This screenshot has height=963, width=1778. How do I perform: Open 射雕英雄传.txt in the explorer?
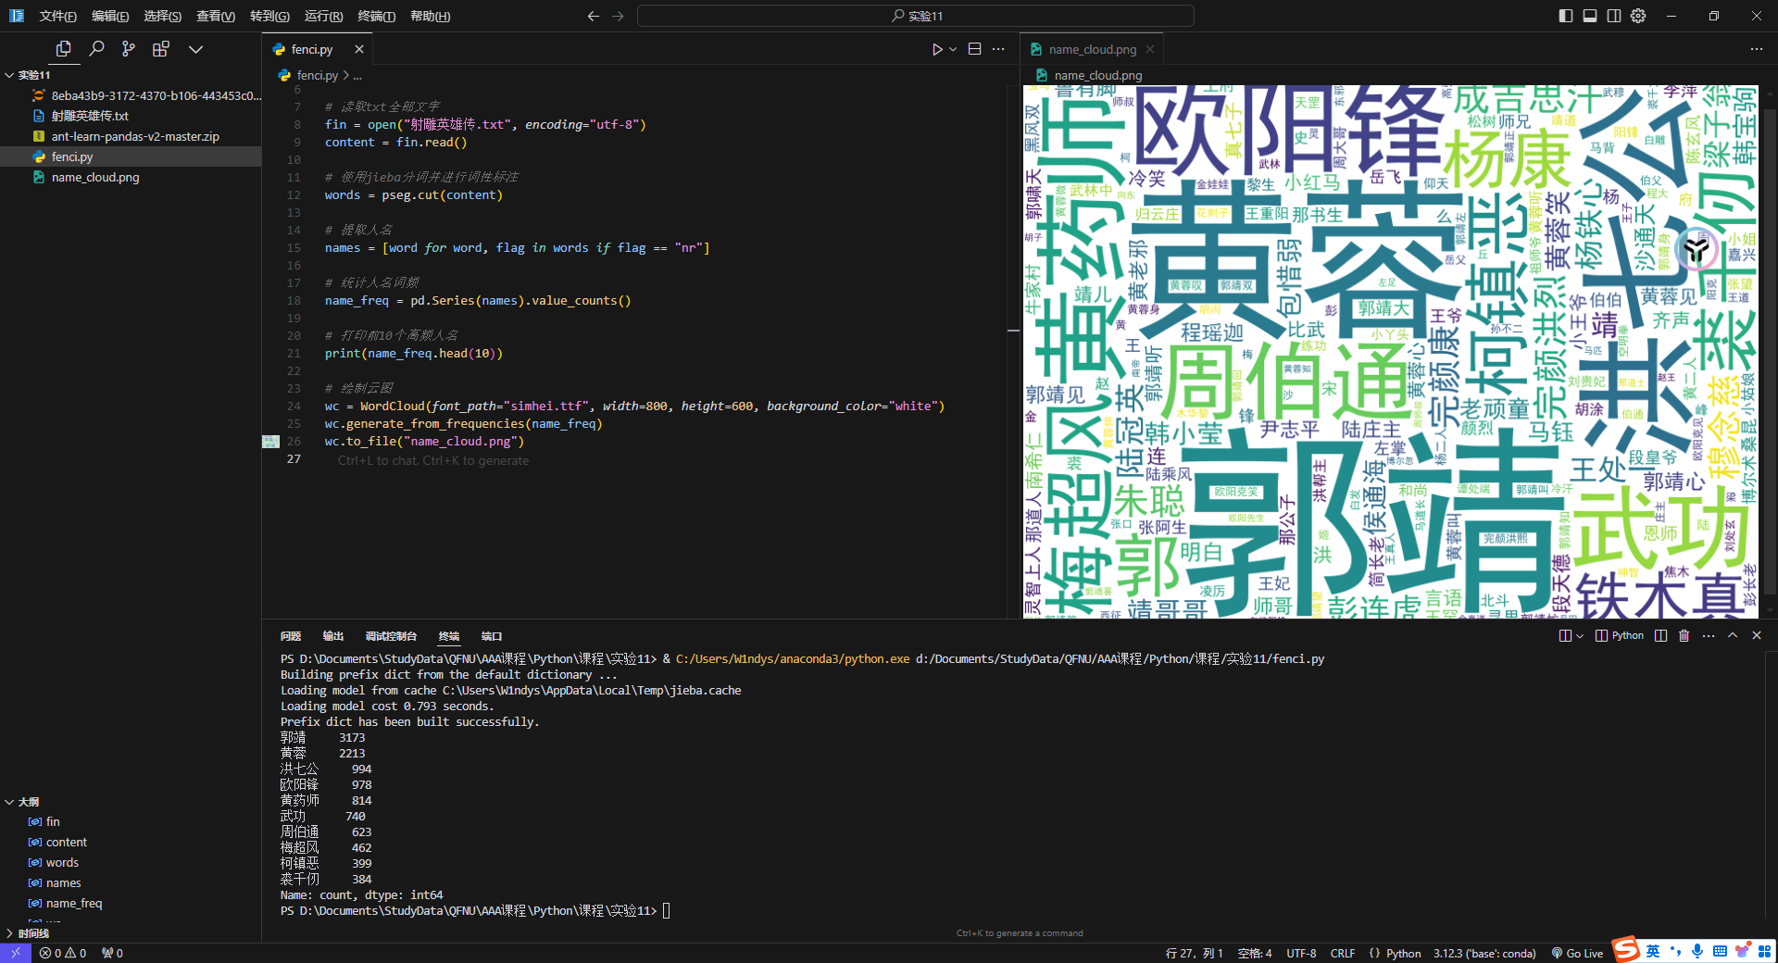click(x=131, y=116)
